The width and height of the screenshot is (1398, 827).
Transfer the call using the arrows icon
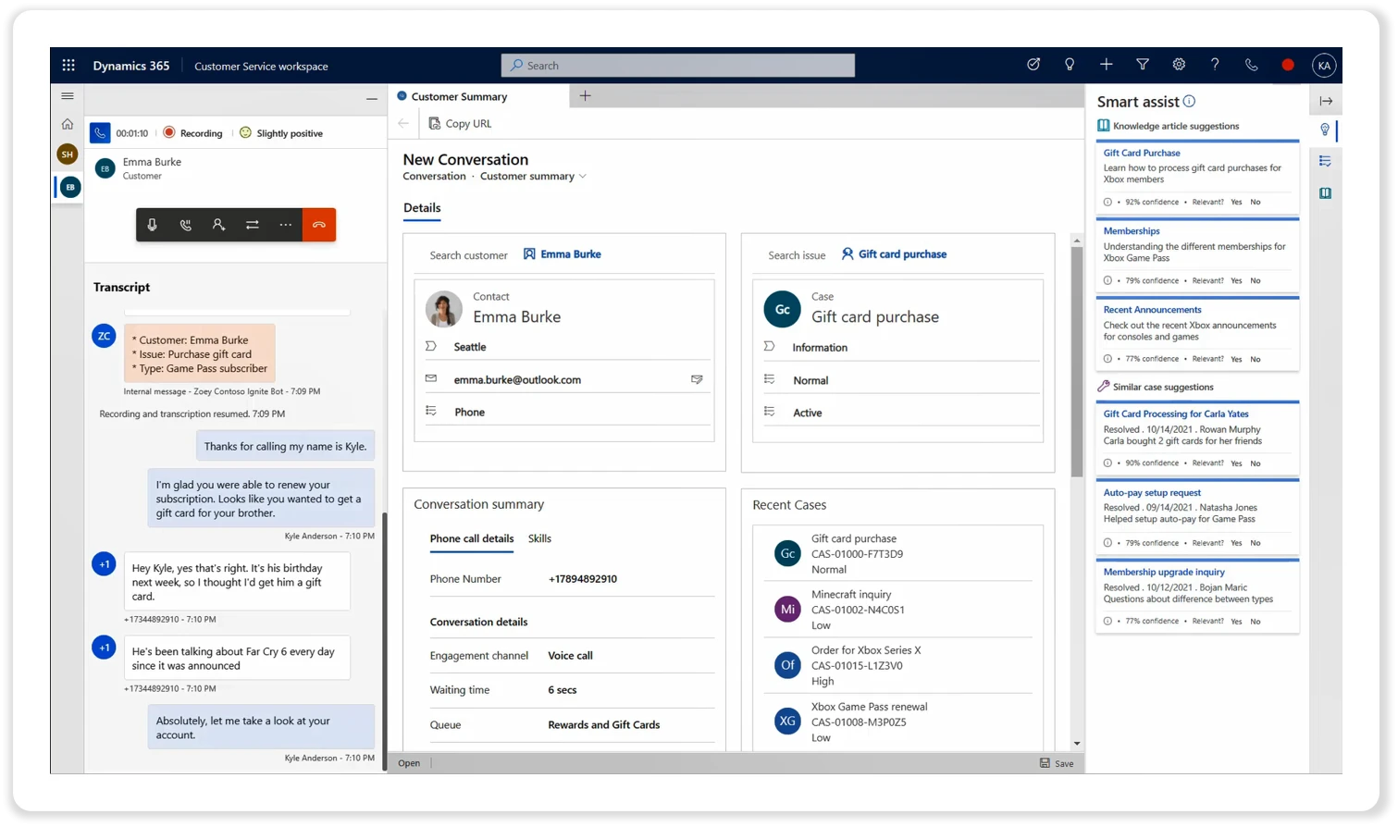pyautogui.click(x=252, y=224)
